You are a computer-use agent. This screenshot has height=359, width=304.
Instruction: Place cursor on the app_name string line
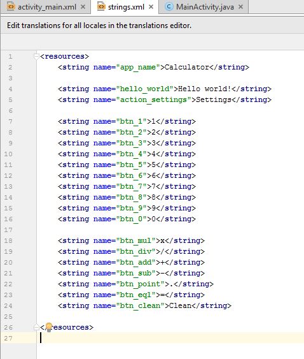153,68
